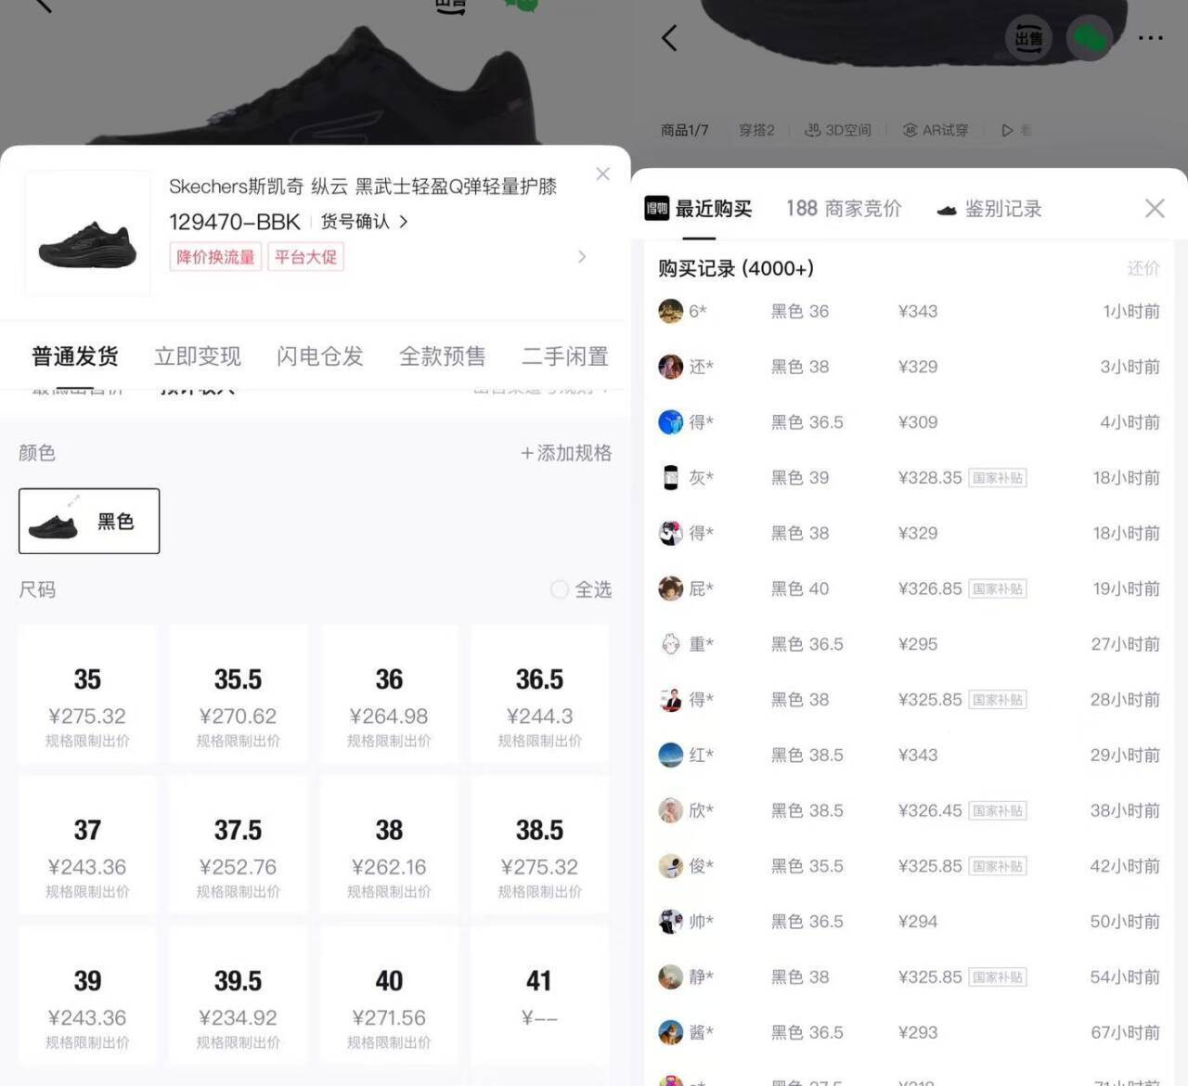Open the 3D空间 view
The height and width of the screenshot is (1086, 1188).
[x=838, y=130]
